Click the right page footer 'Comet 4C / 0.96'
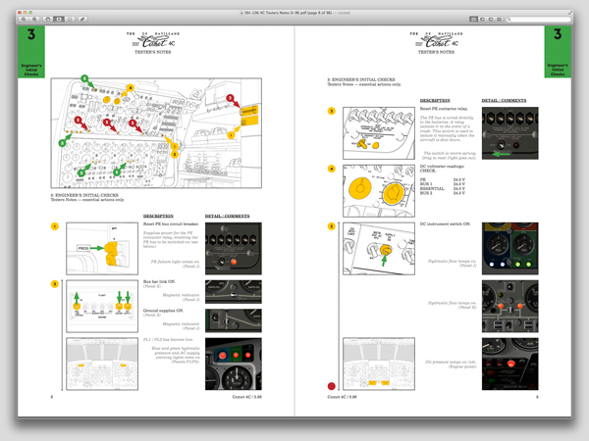589x441 pixels. (x=343, y=397)
